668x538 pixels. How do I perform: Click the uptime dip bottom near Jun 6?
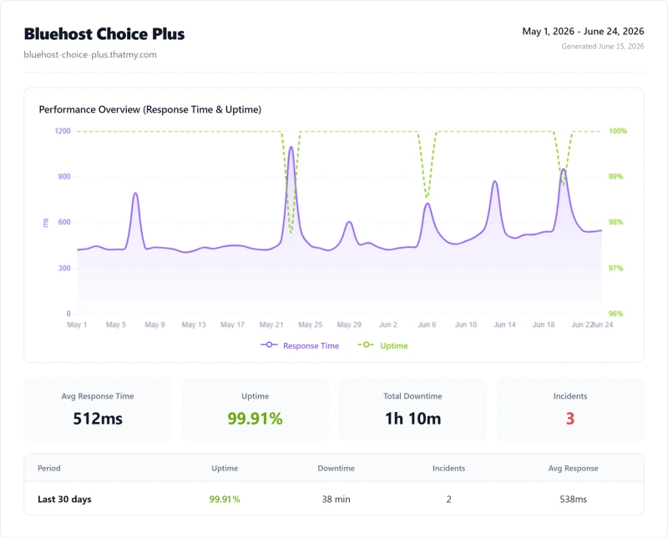click(x=427, y=198)
